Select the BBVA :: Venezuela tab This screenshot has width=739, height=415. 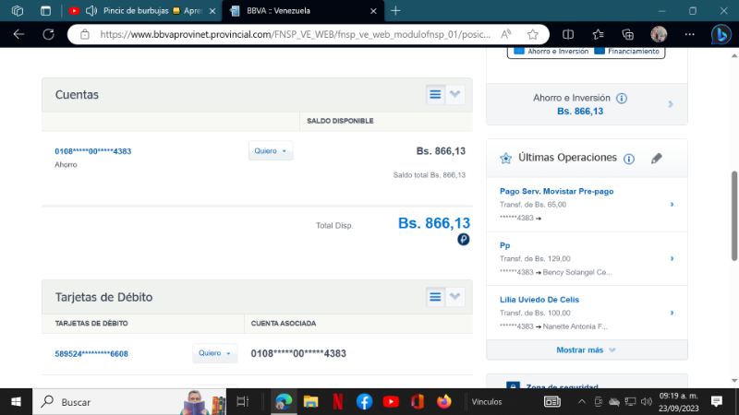pos(303,11)
